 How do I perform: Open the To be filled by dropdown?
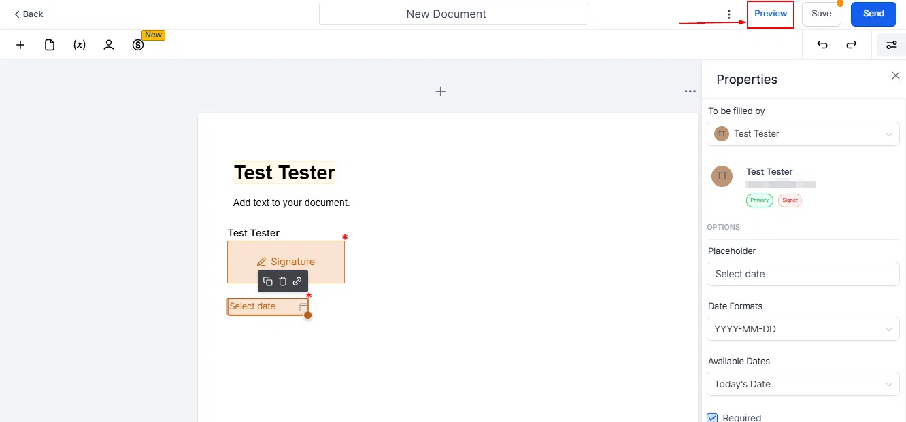click(x=803, y=134)
